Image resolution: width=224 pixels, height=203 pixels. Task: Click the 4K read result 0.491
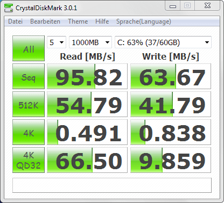(87, 132)
